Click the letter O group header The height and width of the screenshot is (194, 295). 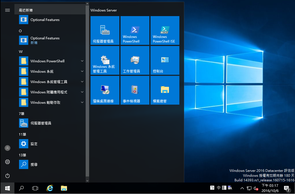[x=20, y=31]
